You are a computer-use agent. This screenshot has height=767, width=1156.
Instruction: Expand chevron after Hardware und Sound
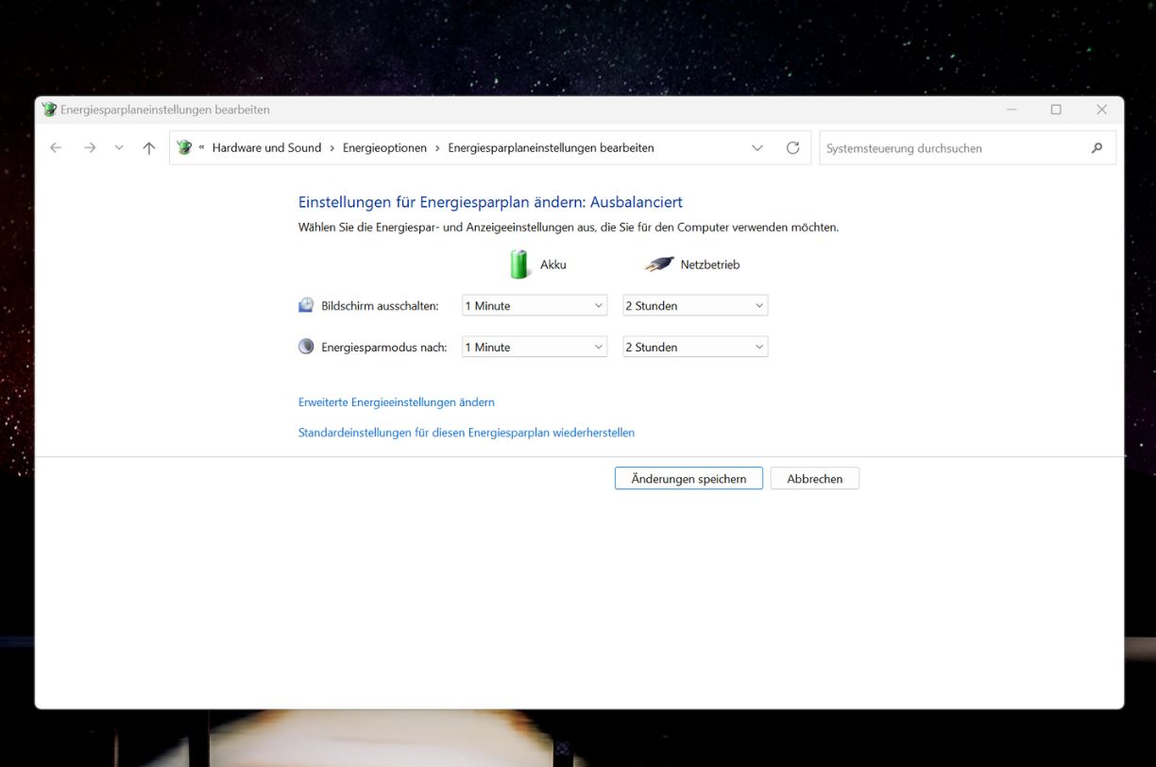pyautogui.click(x=332, y=148)
